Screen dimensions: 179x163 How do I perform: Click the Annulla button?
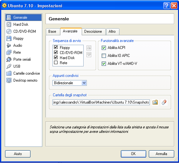coord(162,154)
